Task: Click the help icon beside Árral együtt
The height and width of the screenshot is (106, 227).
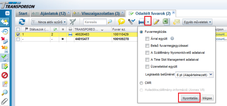Action: point(172,39)
